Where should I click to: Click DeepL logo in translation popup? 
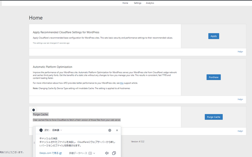tap(41, 130)
